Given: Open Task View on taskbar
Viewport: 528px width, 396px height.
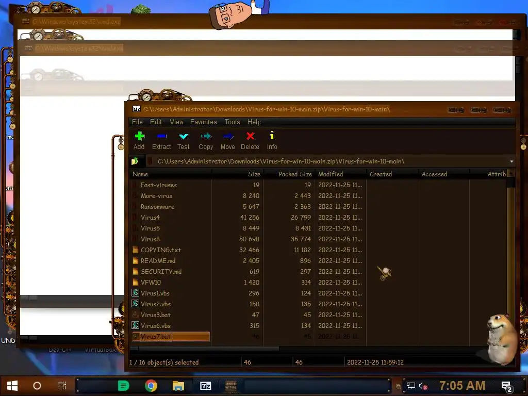Looking at the screenshot, I should click(x=62, y=386).
